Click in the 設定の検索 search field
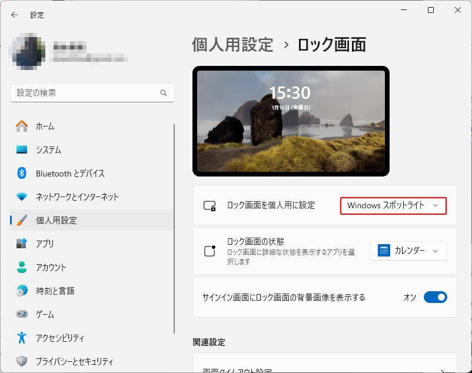The height and width of the screenshot is (373, 472). 85,93
